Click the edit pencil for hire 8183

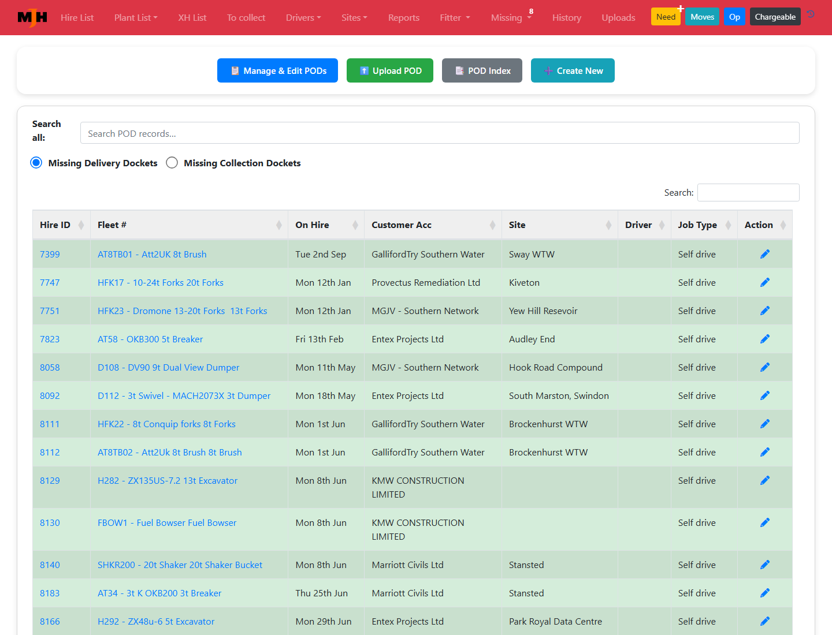(x=765, y=593)
